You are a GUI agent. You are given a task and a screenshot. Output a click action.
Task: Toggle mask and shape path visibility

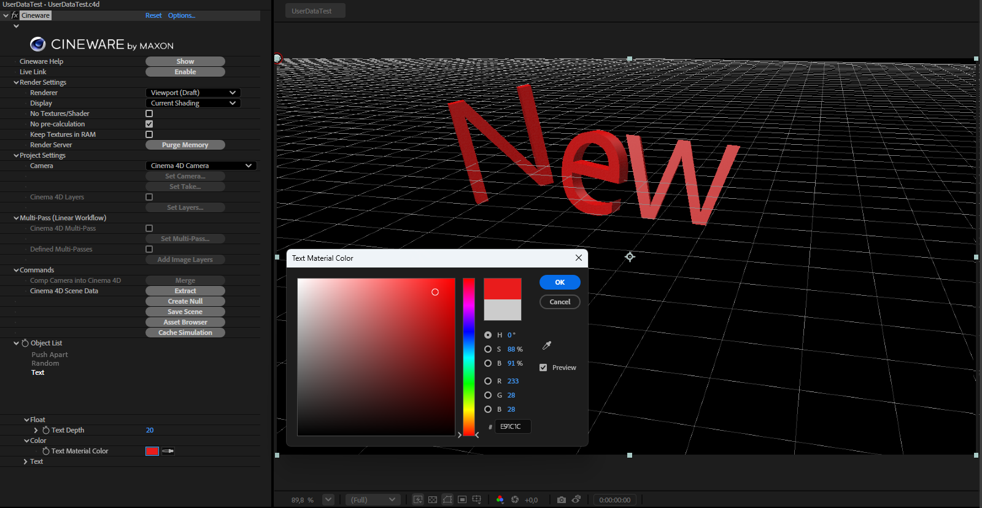coord(447,499)
